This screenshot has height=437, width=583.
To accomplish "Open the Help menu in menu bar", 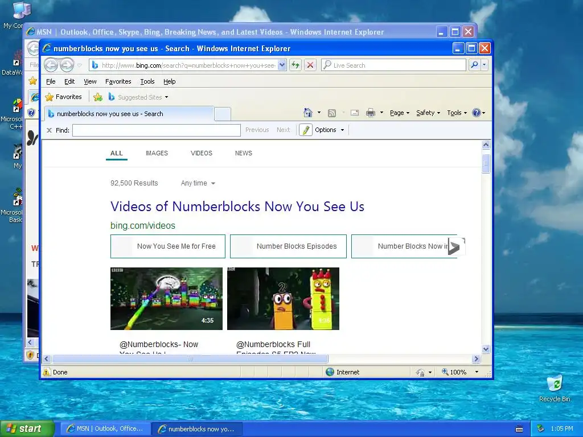I will [x=169, y=81].
